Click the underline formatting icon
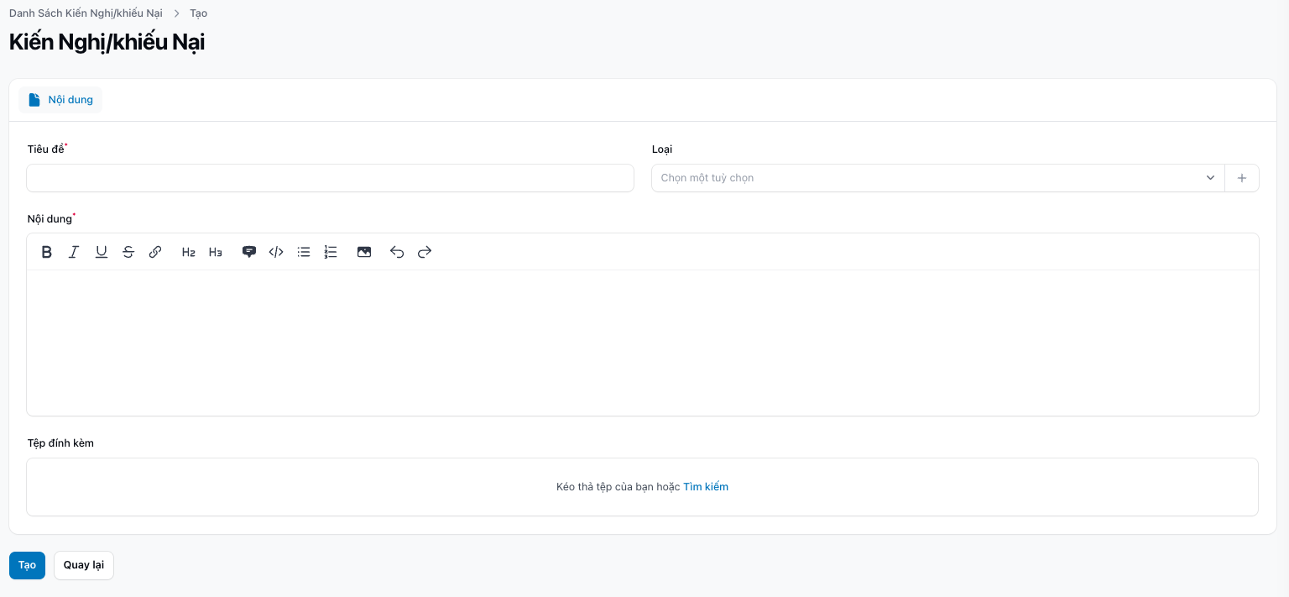The width and height of the screenshot is (1289, 597). 102,252
